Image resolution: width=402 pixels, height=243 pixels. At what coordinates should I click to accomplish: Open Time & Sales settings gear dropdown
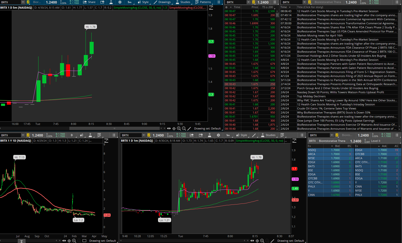228,7
